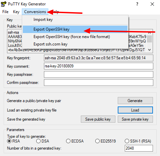
Task: Select Export OpenSSH key
Action: [x=75, y=29]
